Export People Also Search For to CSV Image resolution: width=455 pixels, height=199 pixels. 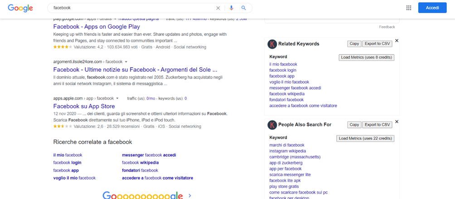coord(377,125)
